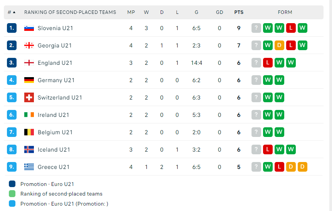Sort table by GD column header

tap(220, 12)
